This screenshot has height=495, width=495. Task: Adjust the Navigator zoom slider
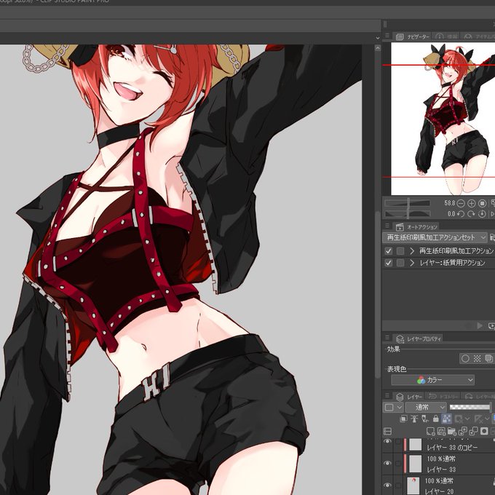[x=408, y=203]
